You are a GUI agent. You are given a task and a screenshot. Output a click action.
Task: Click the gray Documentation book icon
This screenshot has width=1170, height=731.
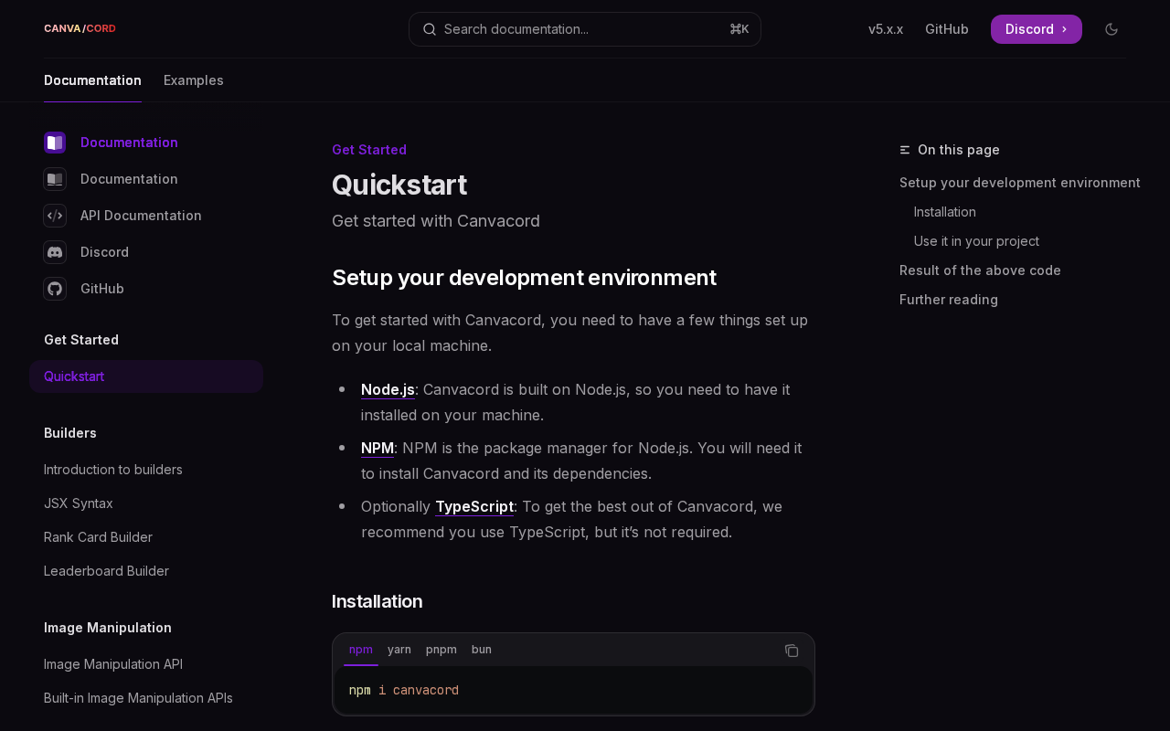tap(55, 179)
